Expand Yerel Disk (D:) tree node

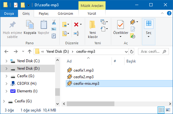[x=7, y=68]
